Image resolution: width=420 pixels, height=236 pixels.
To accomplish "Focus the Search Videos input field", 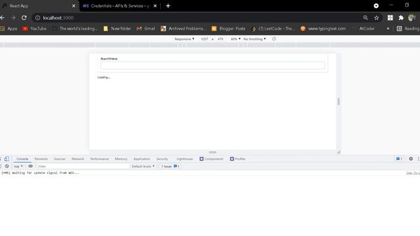I will [213, 65].
